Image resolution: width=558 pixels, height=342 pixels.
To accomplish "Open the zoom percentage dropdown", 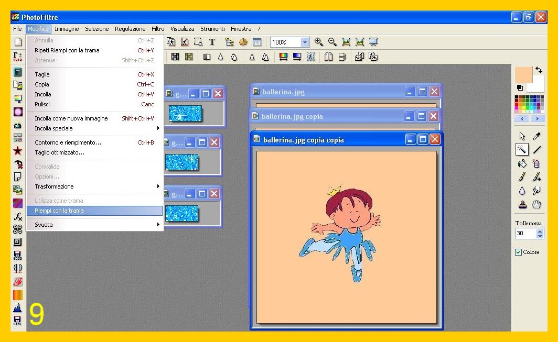I will point(305,42).
